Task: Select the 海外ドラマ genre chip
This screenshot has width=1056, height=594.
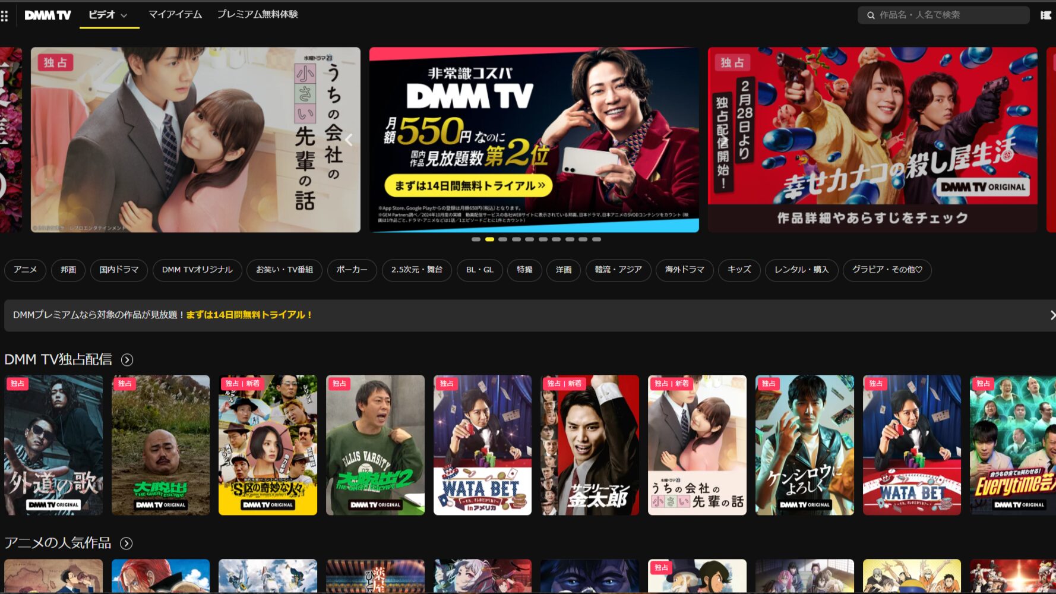Action: click(685, 270)
